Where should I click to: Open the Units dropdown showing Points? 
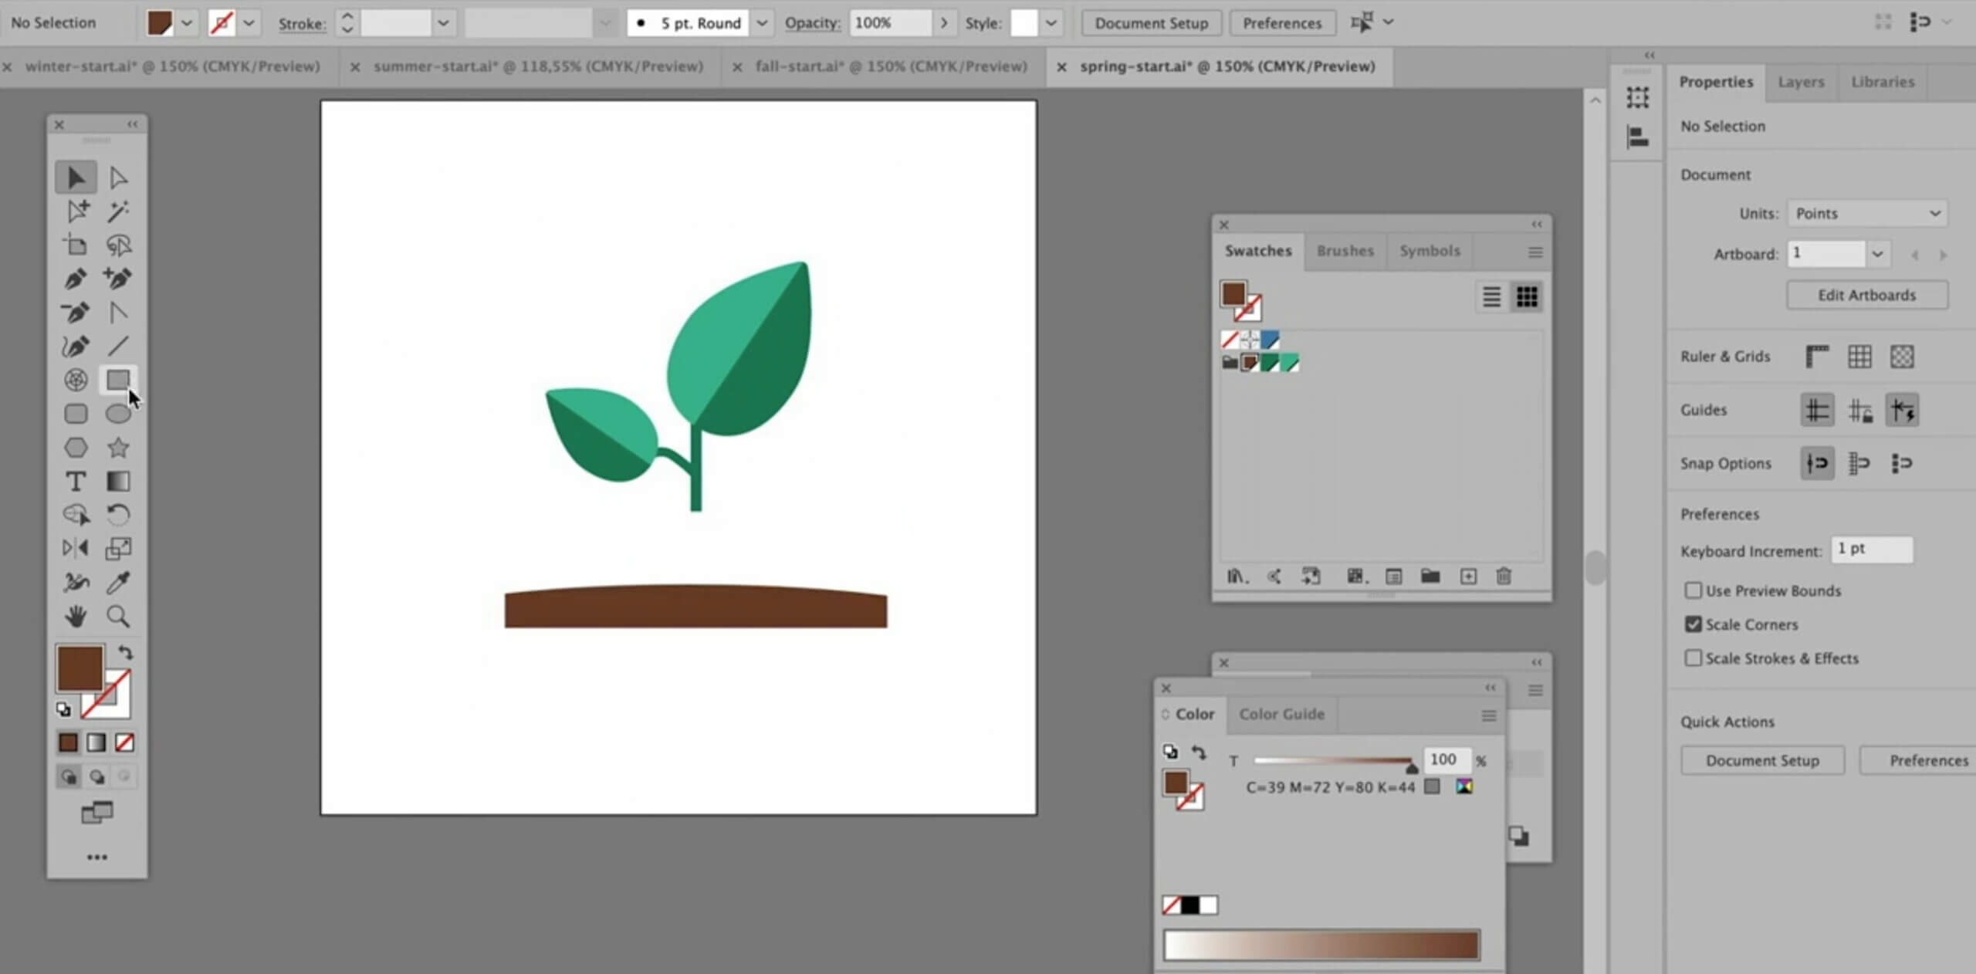click(x=1868, y=213)
